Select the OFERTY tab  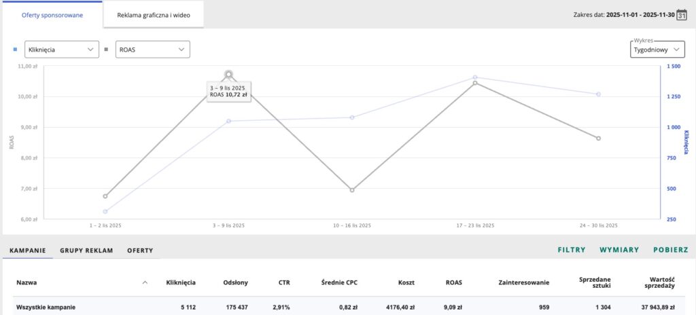pyautogui.click(x=140, y=251)
